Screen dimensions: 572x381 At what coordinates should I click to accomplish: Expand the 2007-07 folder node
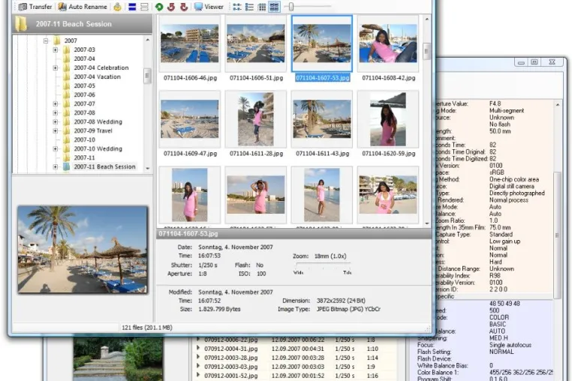pyautogui.click(x=56, y=103)
